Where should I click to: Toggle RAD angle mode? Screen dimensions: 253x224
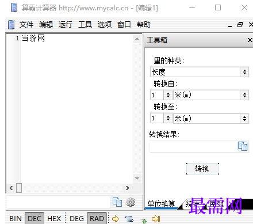97,218
